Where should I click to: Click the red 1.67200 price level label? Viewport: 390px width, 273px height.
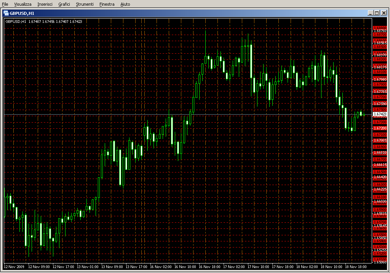point(380,128)
